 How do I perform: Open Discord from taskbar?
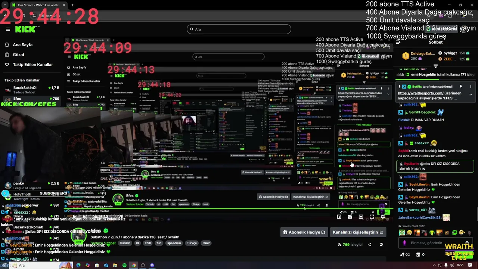152,265
